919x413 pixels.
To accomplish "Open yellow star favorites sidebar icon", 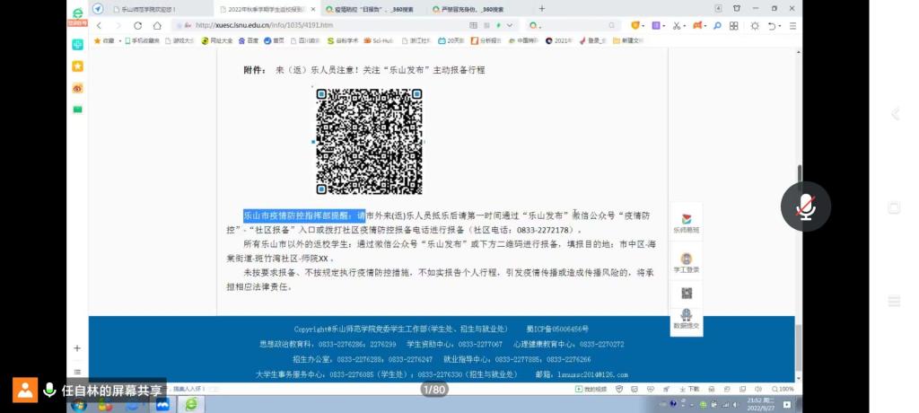I will point(78,66).
